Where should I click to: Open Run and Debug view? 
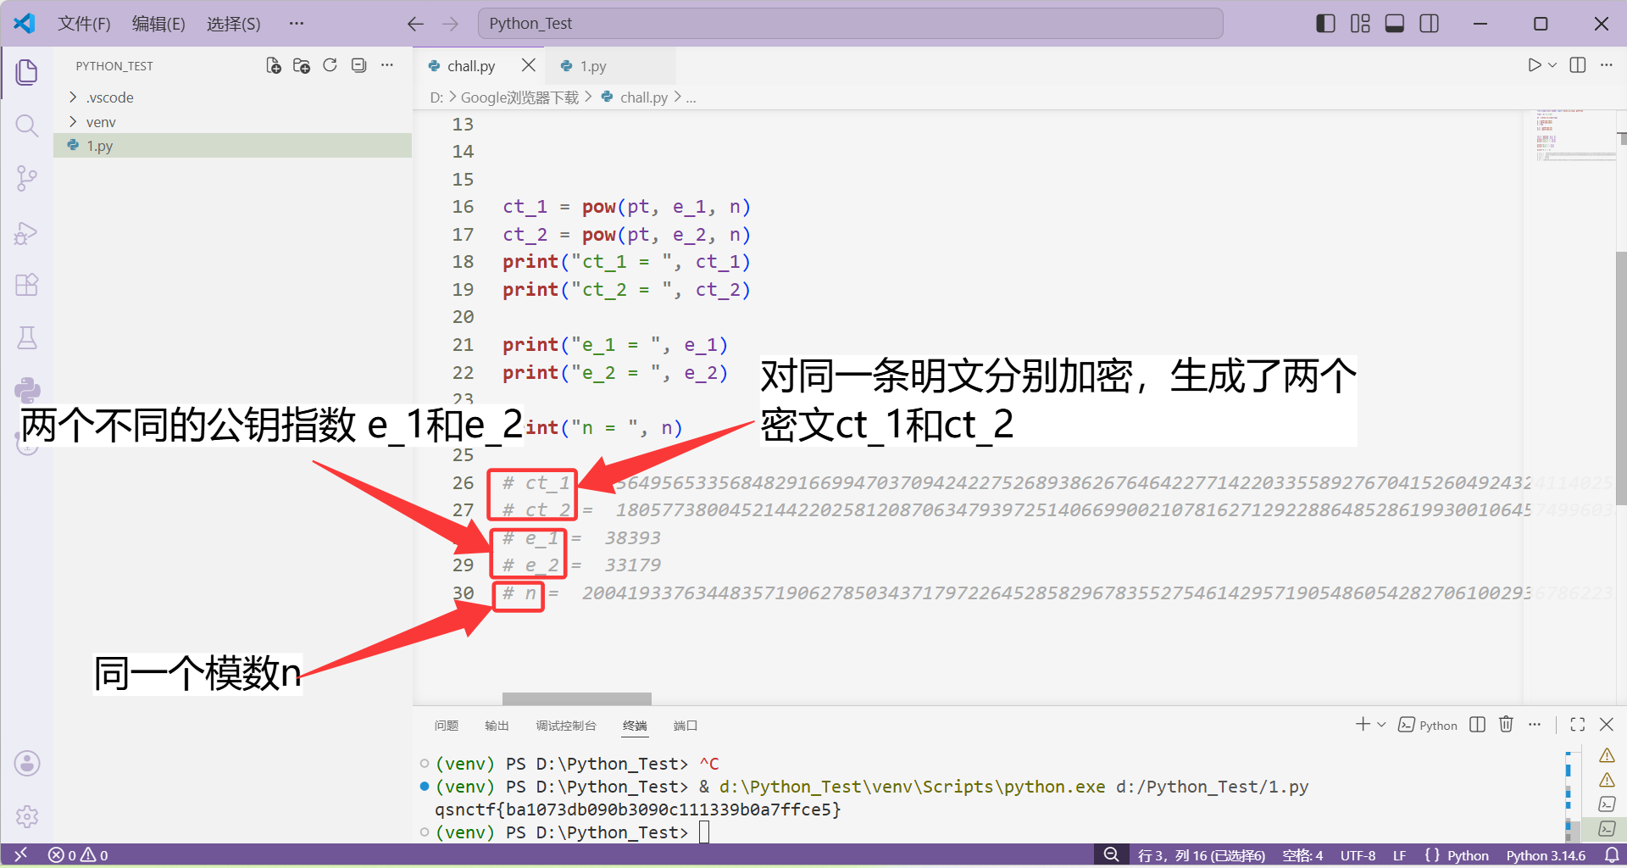(27, 232)
